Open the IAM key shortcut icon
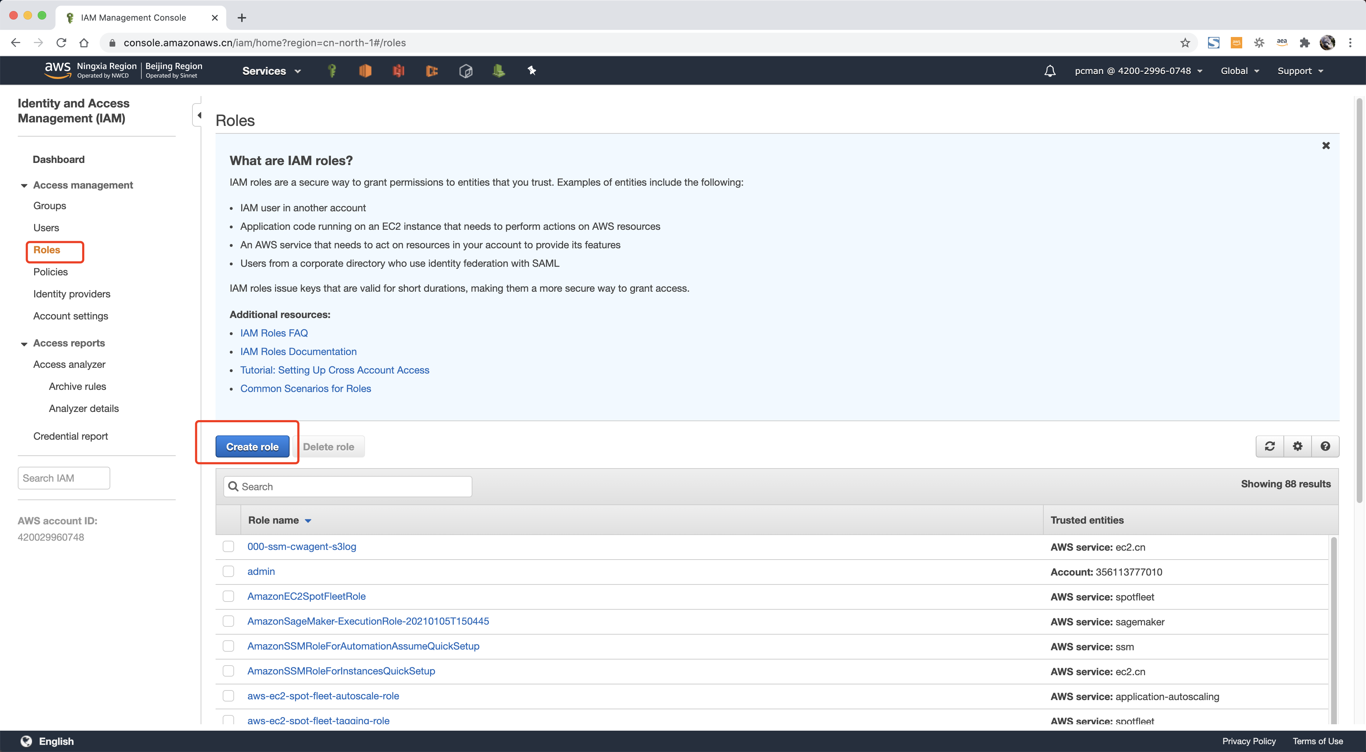 click(x=332, y=70)
